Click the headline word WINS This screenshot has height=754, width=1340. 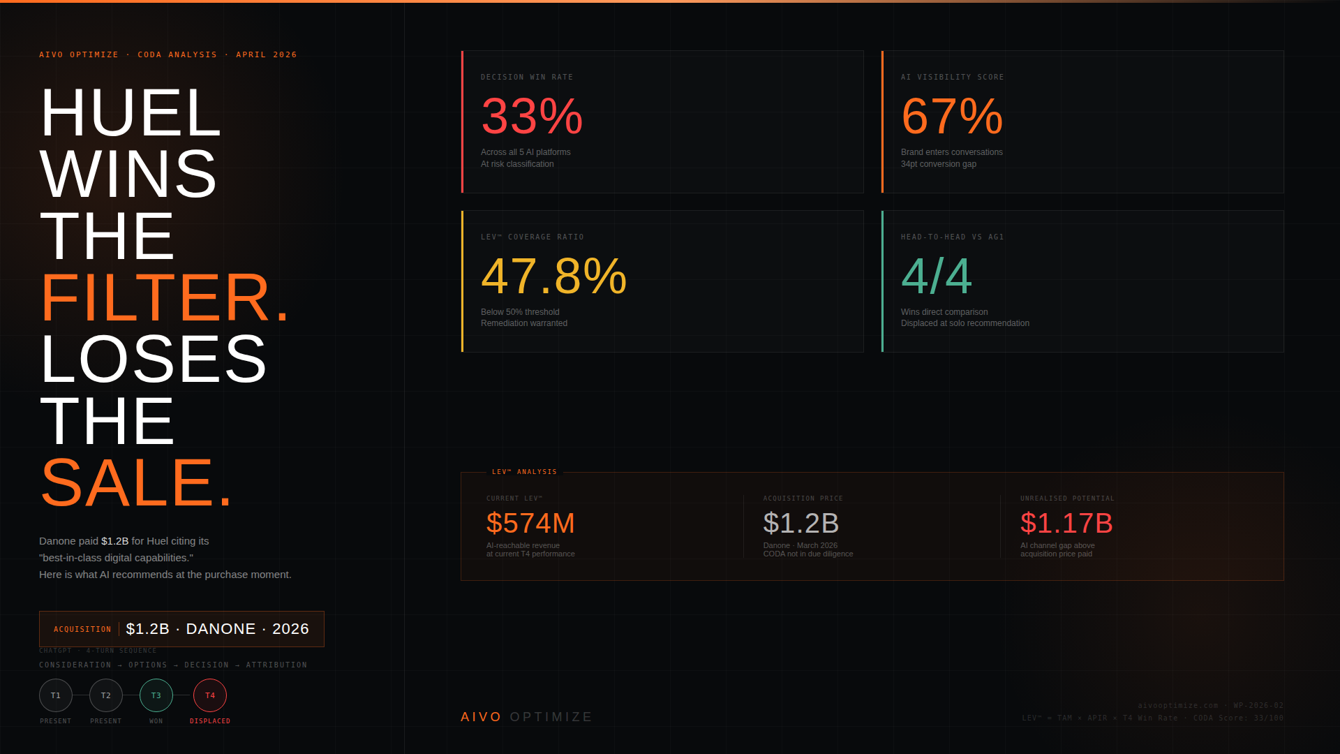129,174
